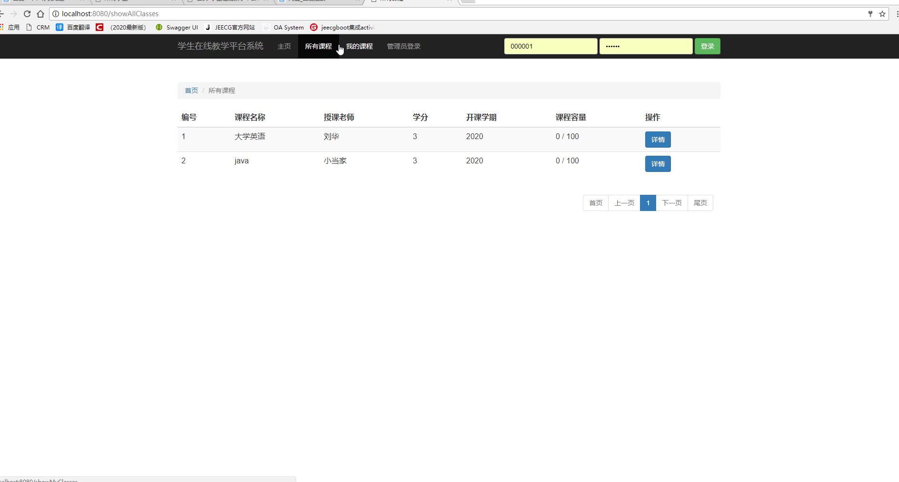Click the password input field
Viewport: 899px width, 482px height.
coord(646,46)
